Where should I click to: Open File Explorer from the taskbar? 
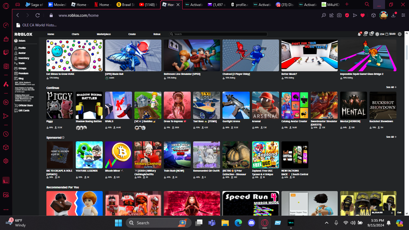[x=225, y=223]
